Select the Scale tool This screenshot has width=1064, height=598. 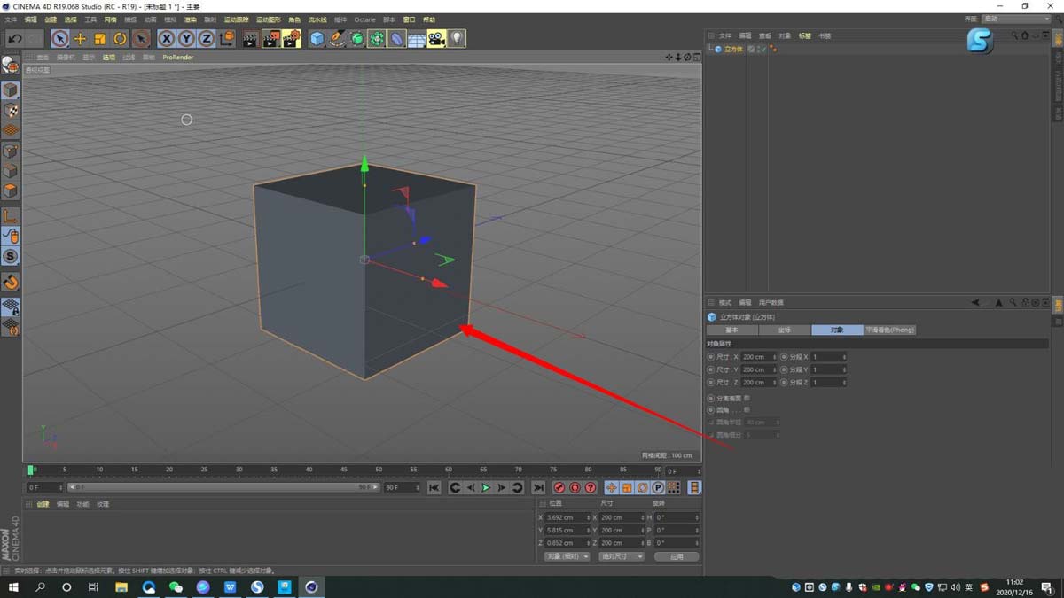click(x=100, y=38)
